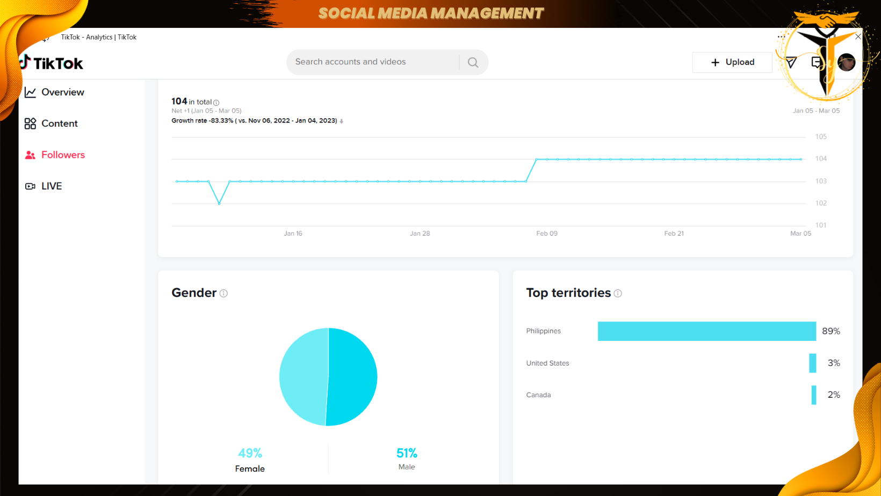Click the 'Jan 05 - Mar 05' date range label

[x=817, y=111]
